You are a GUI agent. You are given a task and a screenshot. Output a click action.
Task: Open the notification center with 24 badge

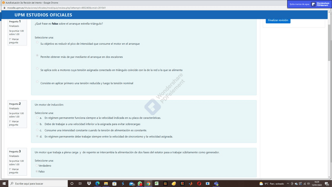coord(327,184)
